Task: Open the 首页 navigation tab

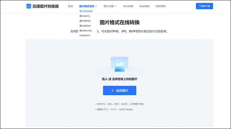Action: (71, 6)
